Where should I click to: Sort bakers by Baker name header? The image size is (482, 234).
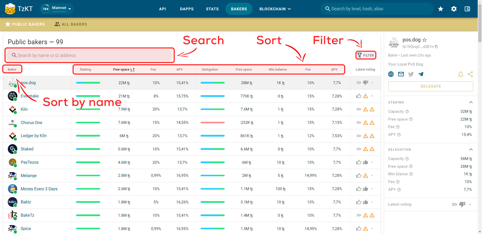coord(12,70)
